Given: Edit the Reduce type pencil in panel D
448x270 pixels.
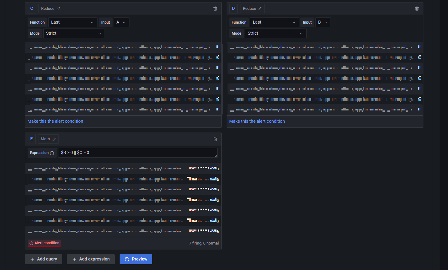Looking at the screenshot, I should (x=260, y=9).
